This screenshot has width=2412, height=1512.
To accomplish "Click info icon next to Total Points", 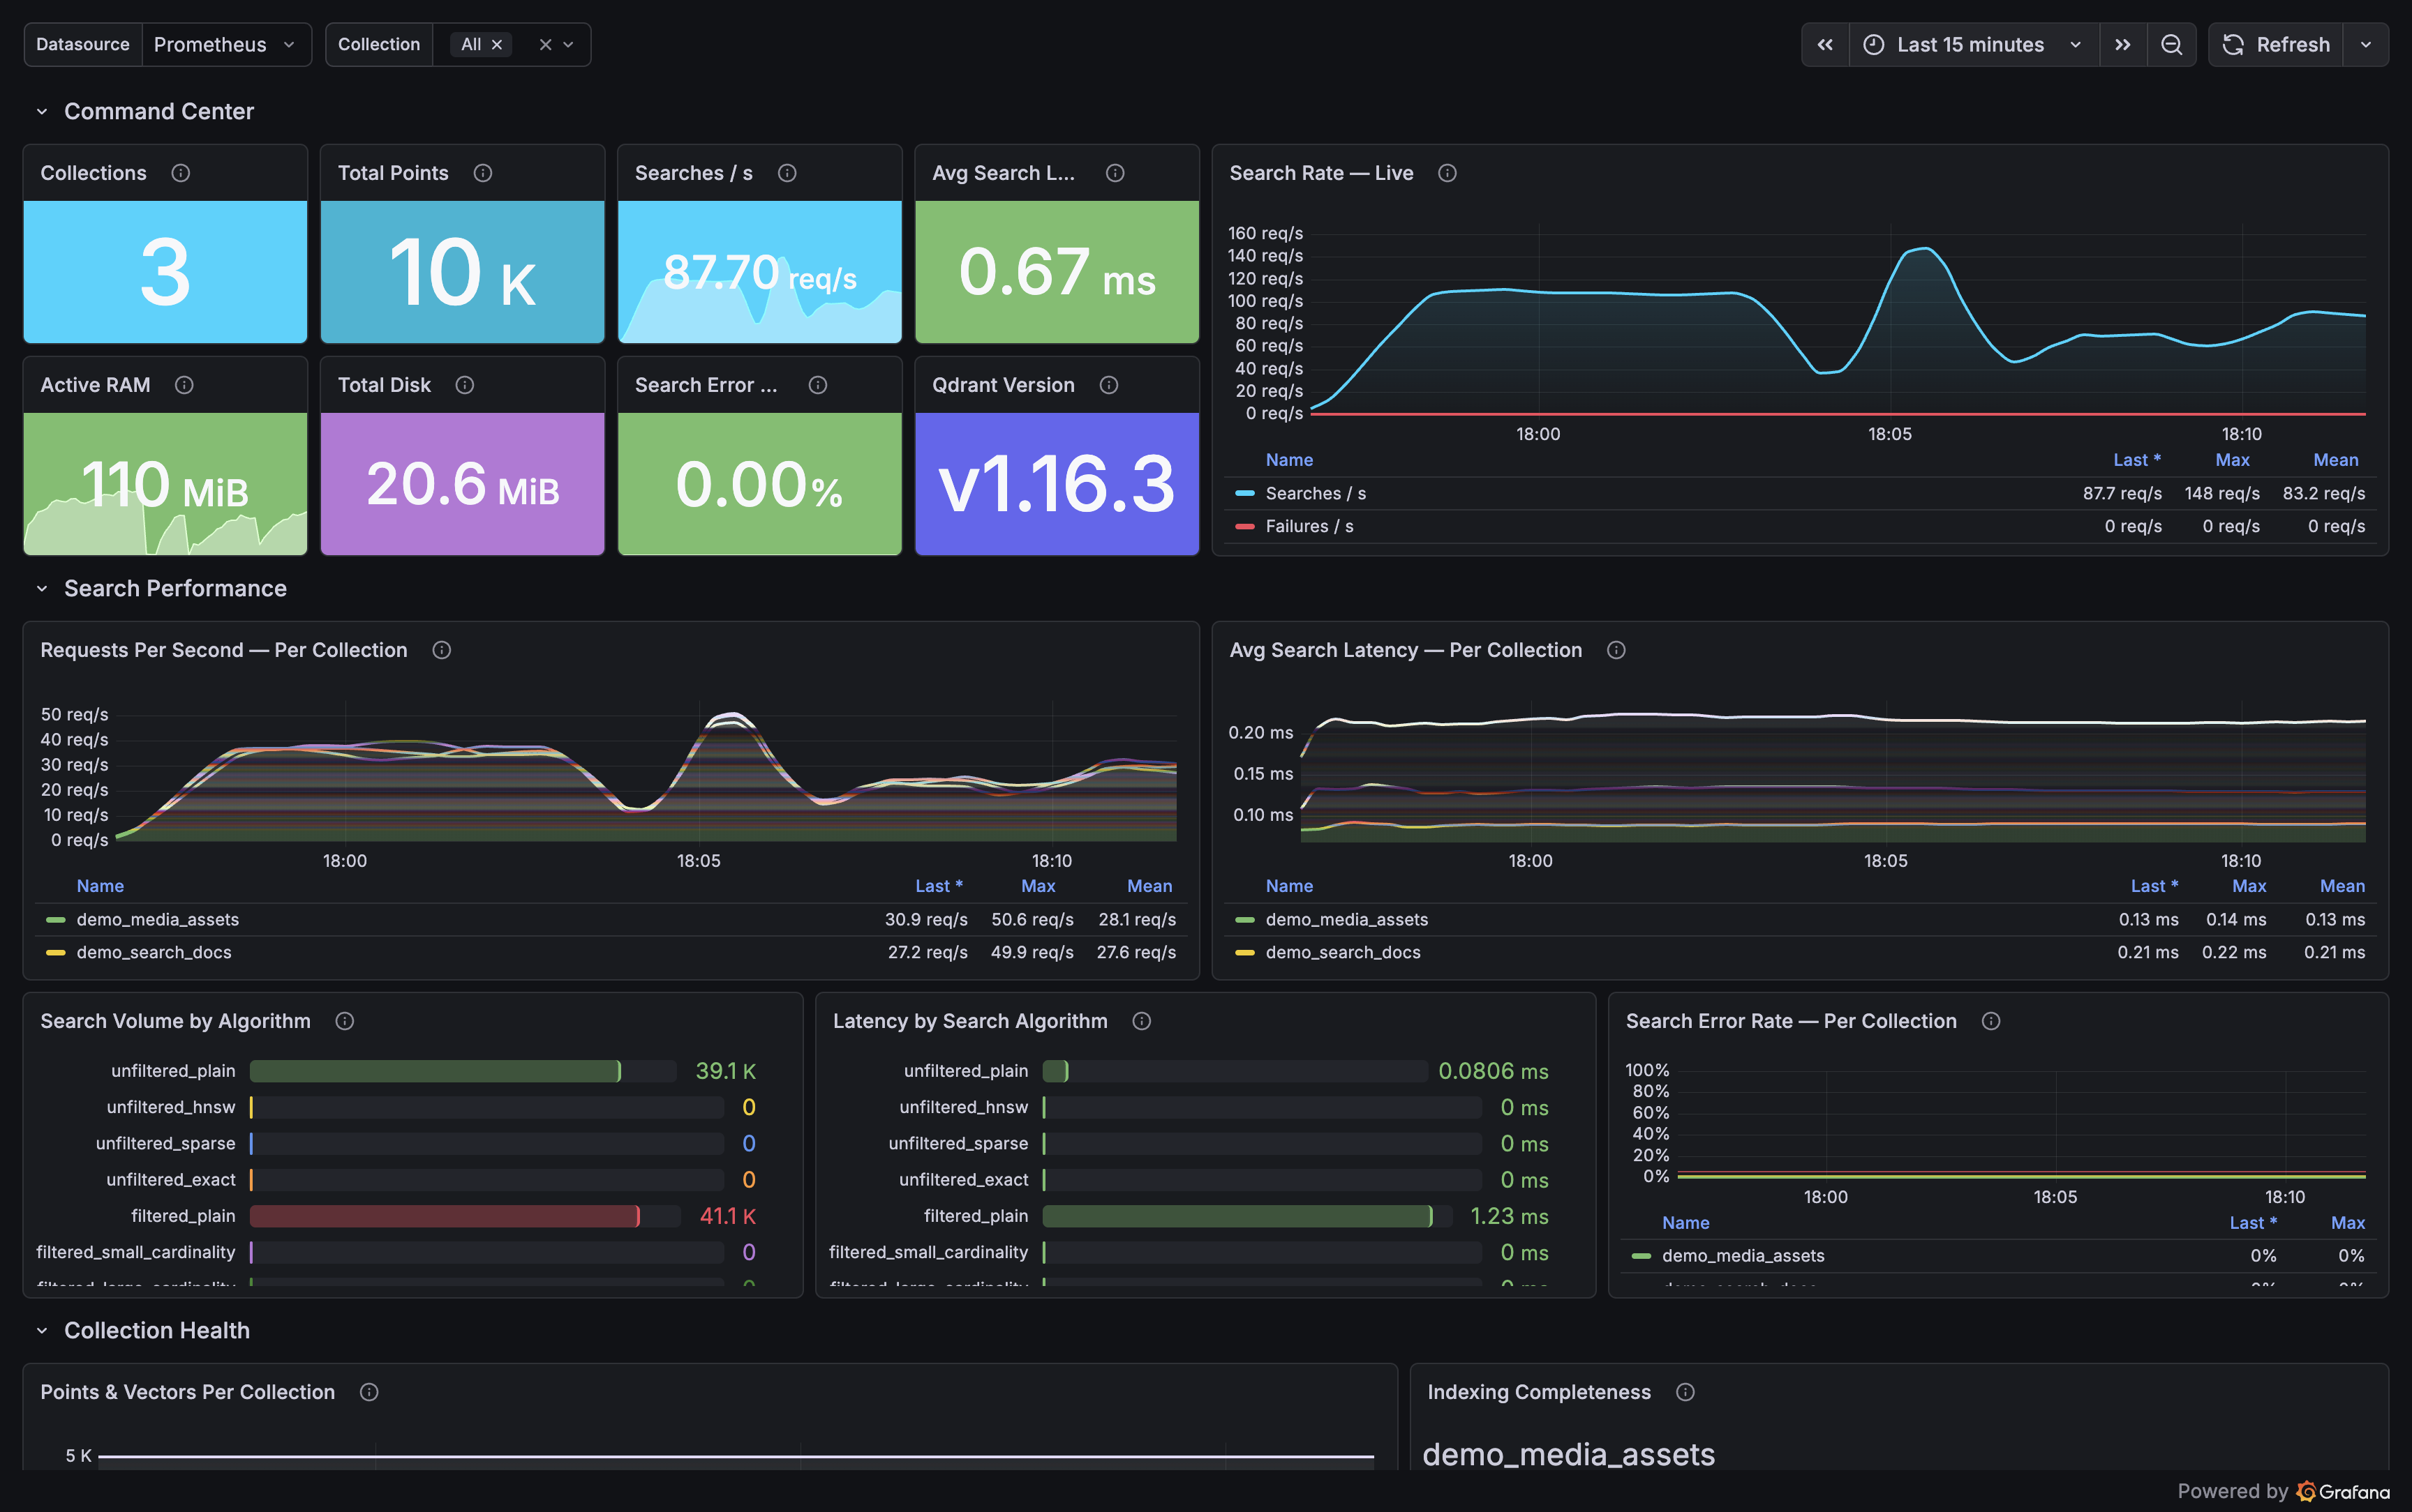I will coord(482,173).
